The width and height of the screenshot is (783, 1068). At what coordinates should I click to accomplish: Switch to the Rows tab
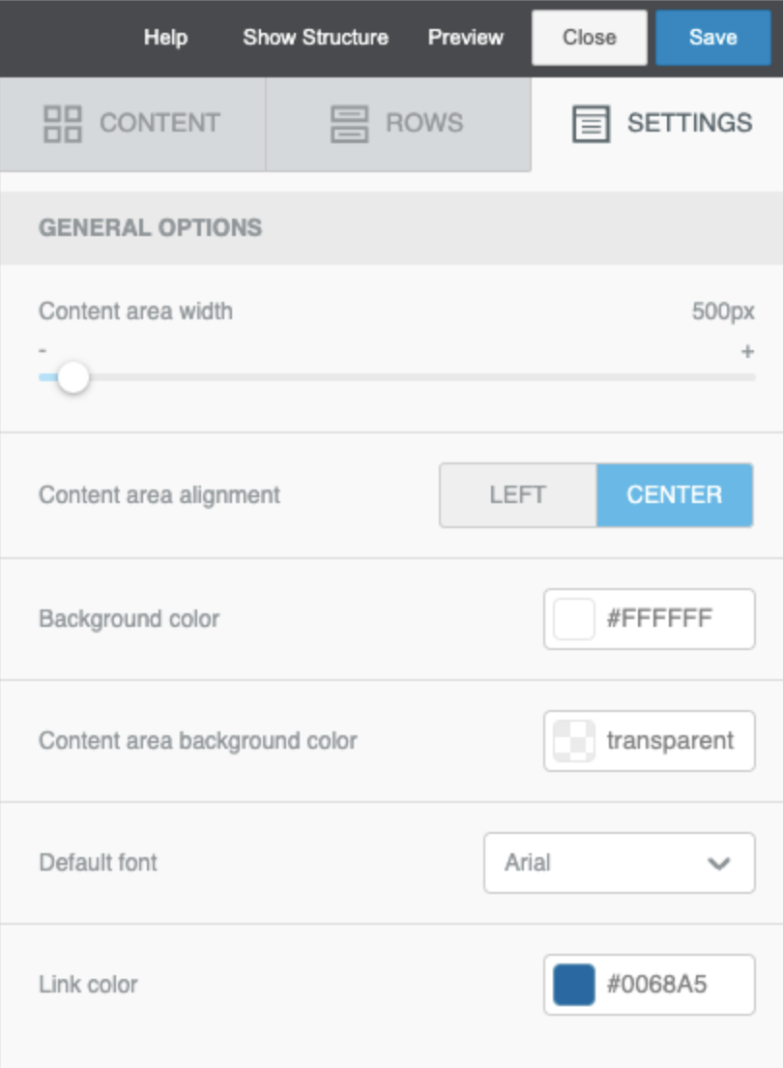click(397, 124)
